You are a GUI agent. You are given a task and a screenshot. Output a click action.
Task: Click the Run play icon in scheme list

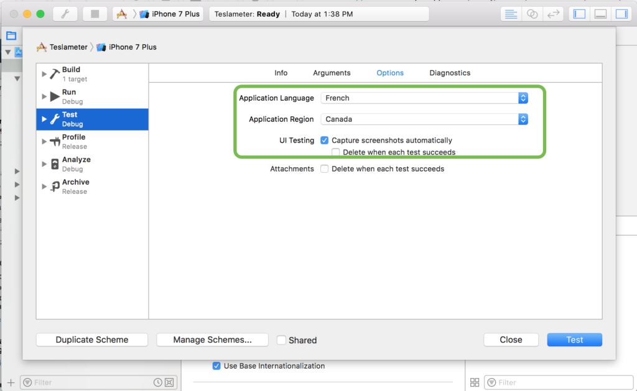[55, 96]
